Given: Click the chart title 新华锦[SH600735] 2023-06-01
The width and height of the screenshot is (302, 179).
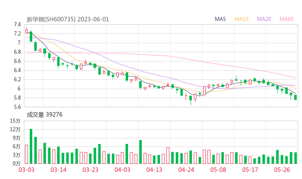Looking at the screenshot, I should tap(68, 19).
